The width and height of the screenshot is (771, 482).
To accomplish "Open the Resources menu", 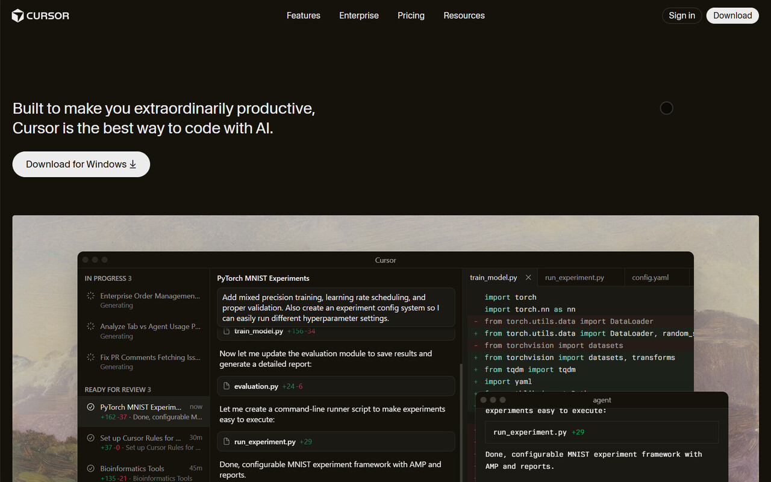I will [464, 16].
